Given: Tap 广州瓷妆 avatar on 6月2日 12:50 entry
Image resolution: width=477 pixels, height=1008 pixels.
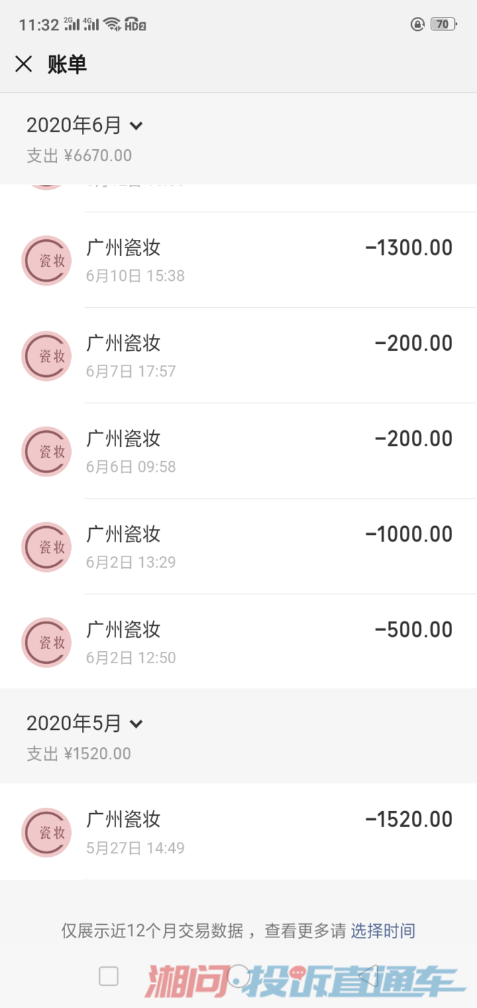Looking at the screenshot, I should pos(46,642).
